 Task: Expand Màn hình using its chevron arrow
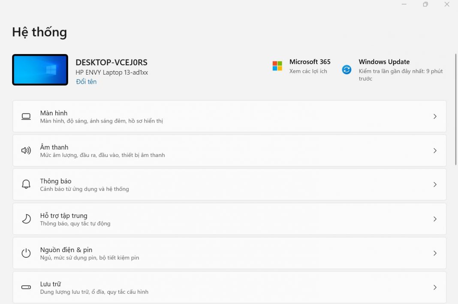pos(435,117)
